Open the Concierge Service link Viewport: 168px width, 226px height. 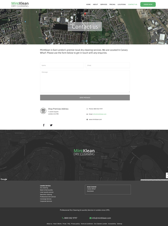46,199
